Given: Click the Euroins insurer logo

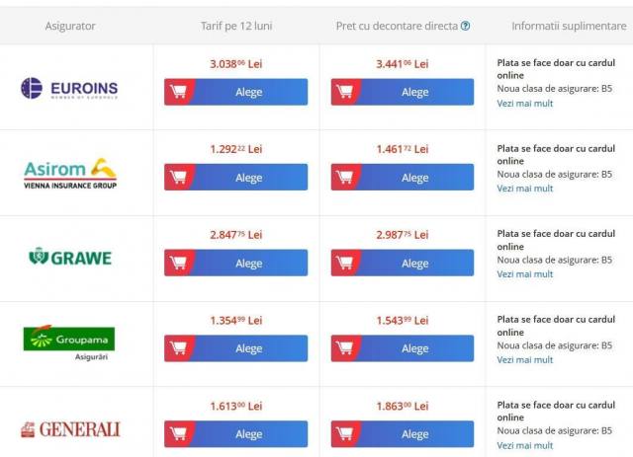Looking at the screenshot, I should tap(69, 89).
